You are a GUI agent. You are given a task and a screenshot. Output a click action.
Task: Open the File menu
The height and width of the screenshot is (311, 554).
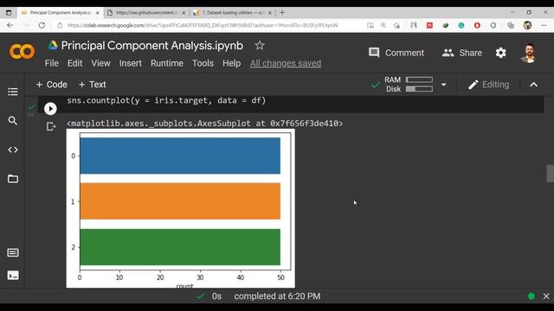point(52,63)
